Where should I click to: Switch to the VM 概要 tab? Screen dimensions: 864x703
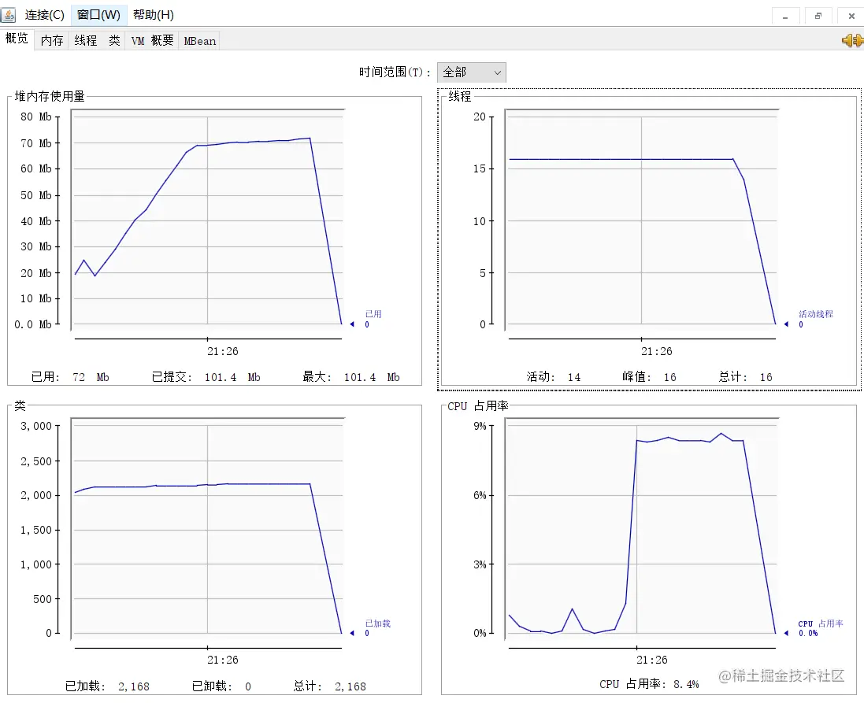(152, 41)
